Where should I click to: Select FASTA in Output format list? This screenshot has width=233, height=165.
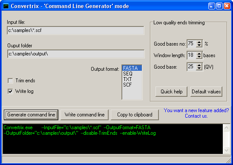pyautogui.click(x=132, y=68)
